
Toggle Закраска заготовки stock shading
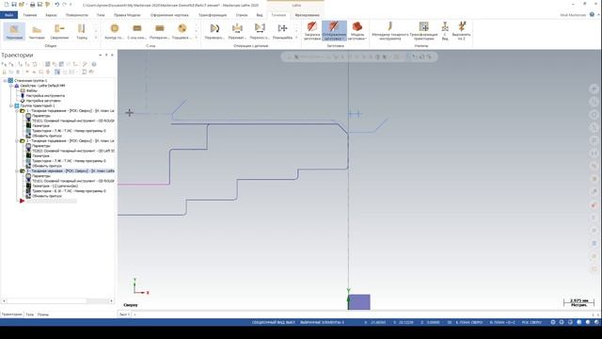pos(311,31)
